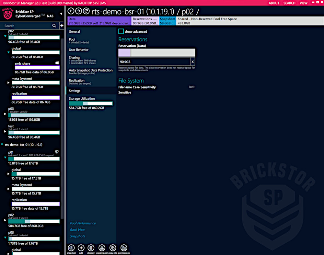Click the 90.9GB reservation input field
Screen dimensions: 324x255
156,61
